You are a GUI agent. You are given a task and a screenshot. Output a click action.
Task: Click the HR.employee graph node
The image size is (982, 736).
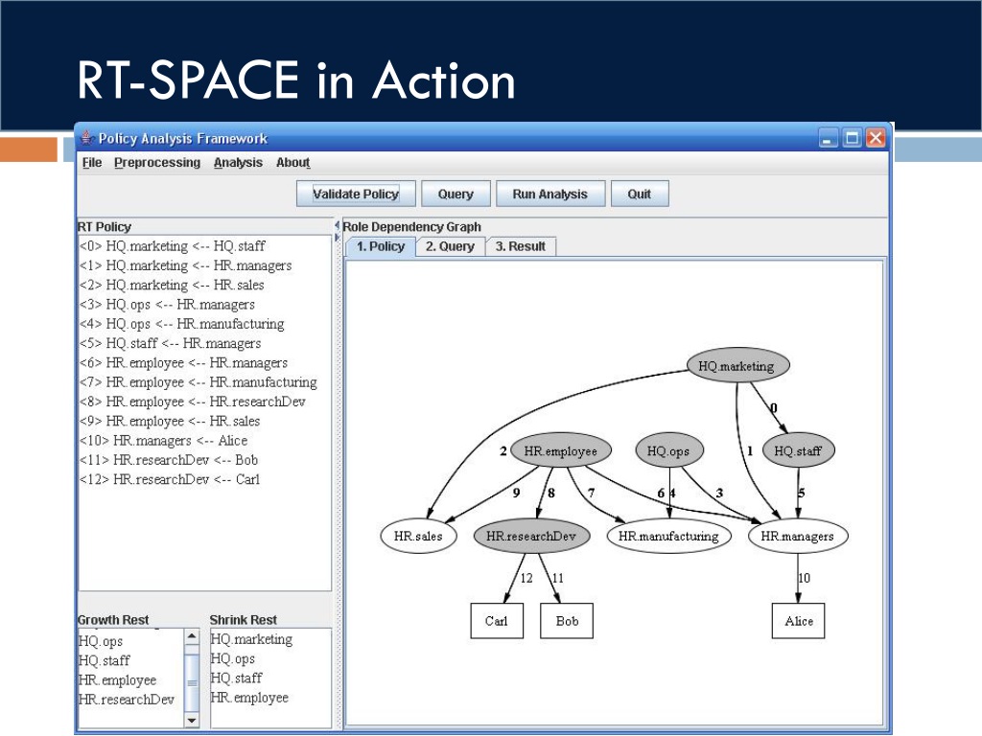[560, 450]
